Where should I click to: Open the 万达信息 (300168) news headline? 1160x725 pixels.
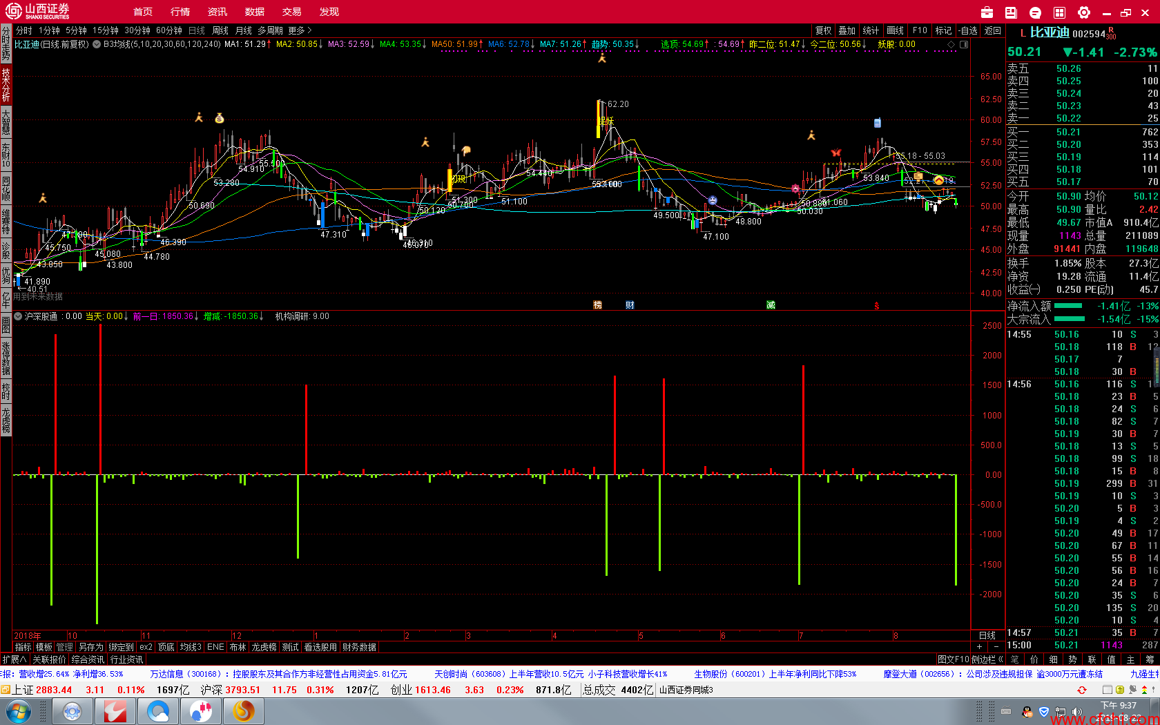(278, 674)
